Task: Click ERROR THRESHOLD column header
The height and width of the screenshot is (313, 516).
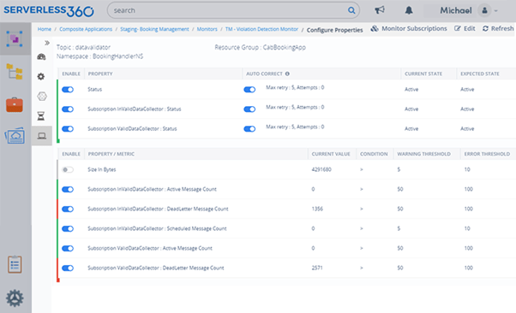Action: (487, 154)
